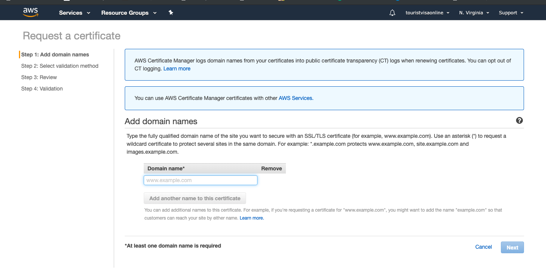Viewport: 546px width, 279px height.
Task: Expand the Services menu
Action: pos(75,13)
